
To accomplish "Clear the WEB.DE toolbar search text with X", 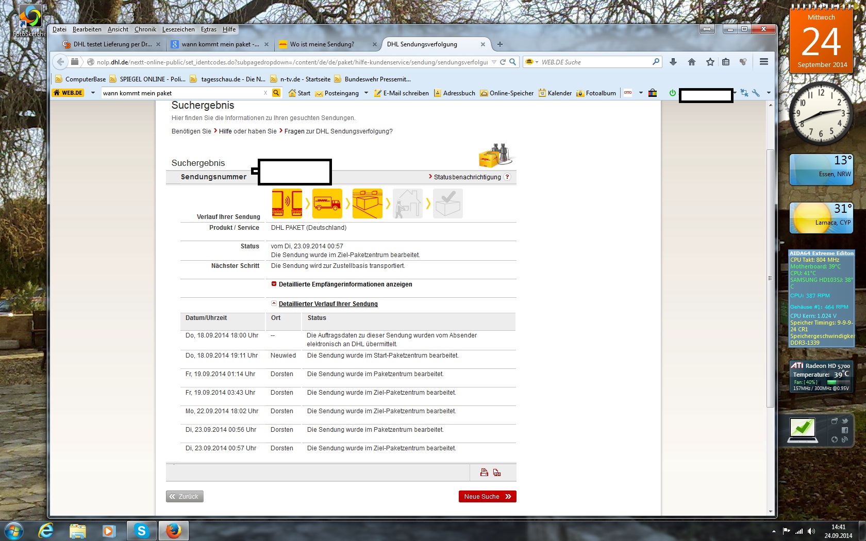I will point(265,93).
